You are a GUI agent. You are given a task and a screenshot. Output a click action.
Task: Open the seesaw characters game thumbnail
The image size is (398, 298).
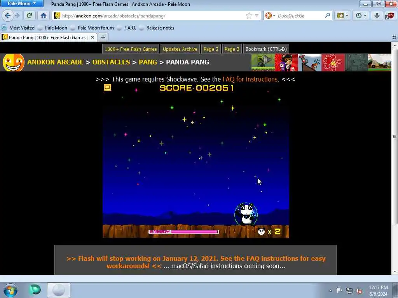tap(310, 62)
